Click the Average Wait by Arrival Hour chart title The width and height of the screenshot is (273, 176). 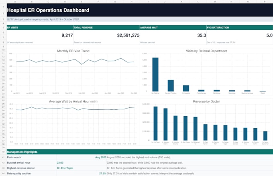tap(73, 101)
